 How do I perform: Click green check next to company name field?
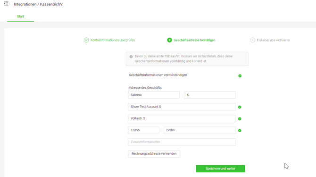point(240,107)
